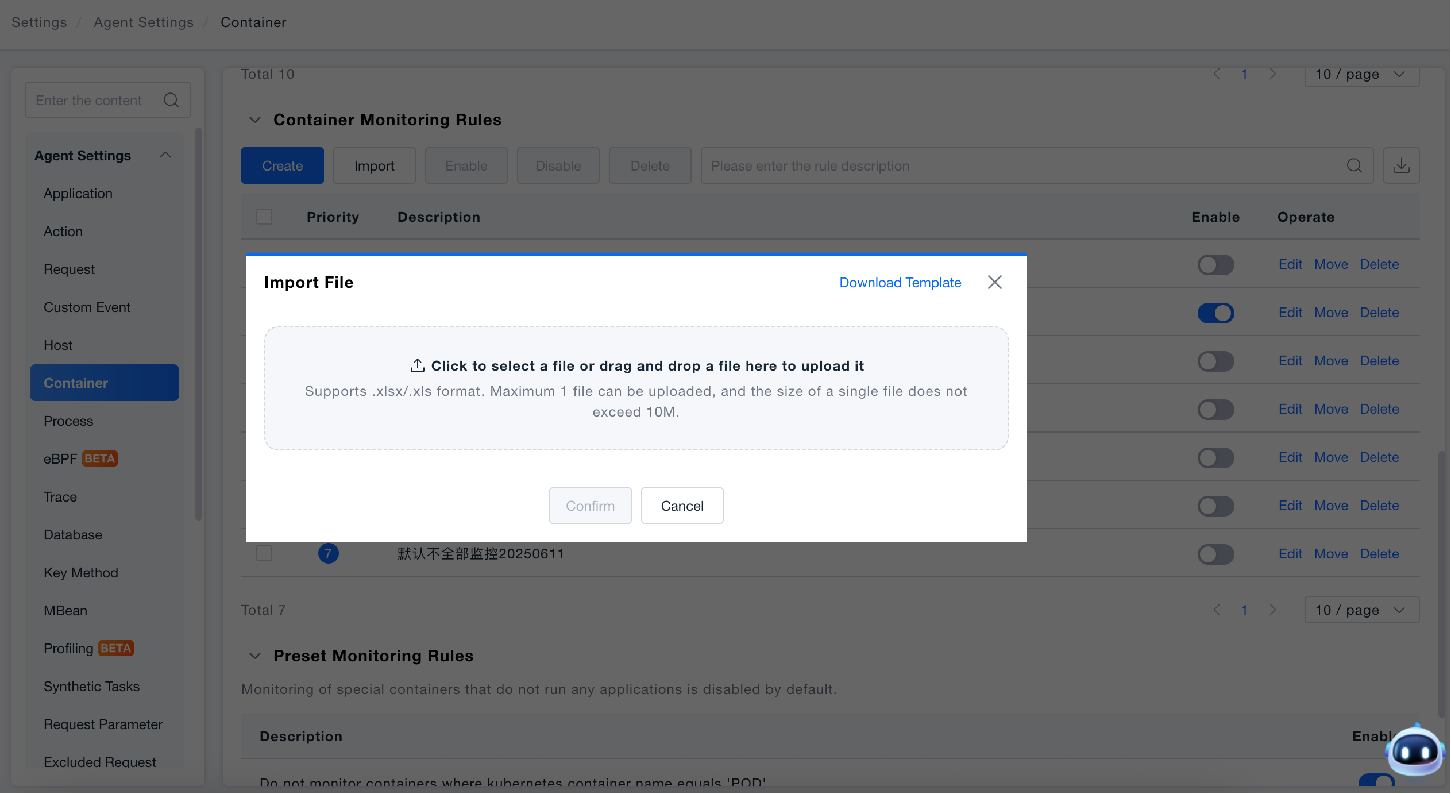Click the Delete bulk action button
The height and width of the screenshot is (794, 1451).
point(650,165)
